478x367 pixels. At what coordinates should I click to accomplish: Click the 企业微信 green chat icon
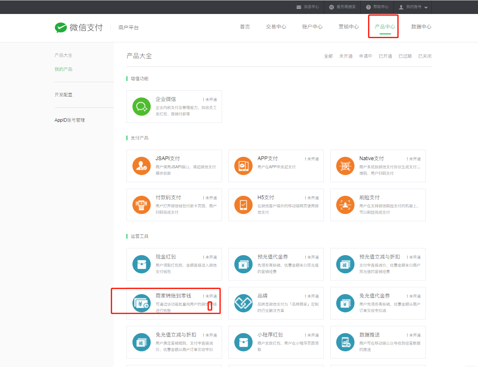141,106
